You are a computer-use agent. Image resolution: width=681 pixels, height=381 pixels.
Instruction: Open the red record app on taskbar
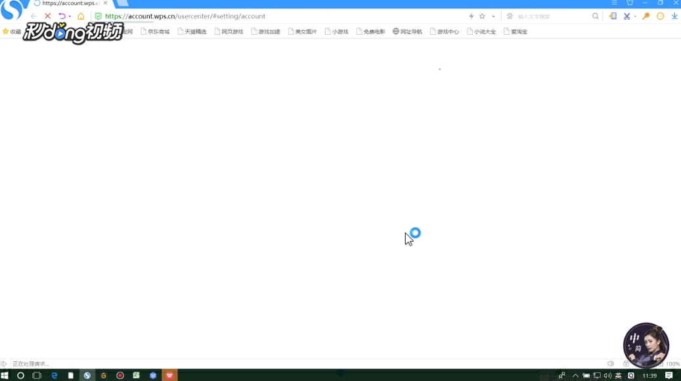pos(120,375)
